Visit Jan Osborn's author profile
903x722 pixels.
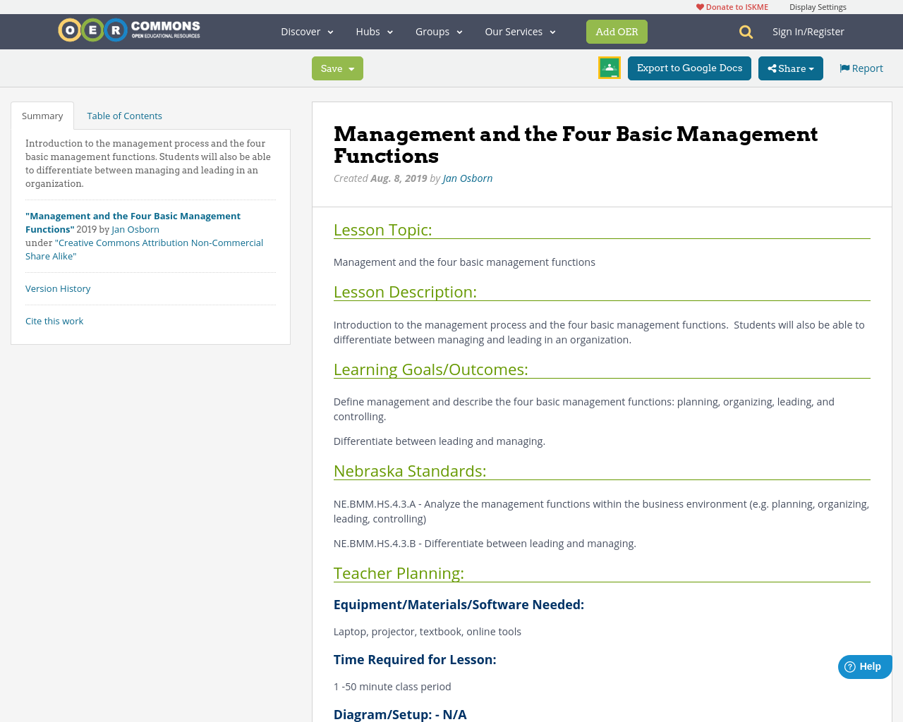tap(467, 177)
